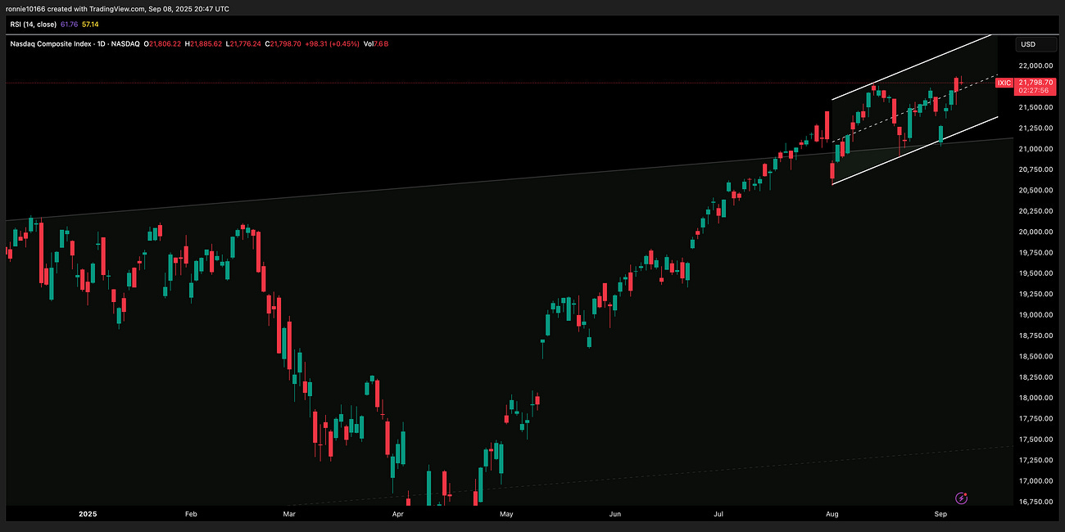This screenshot has width=1065, height=532.
Task: Toggle the USD currency button
Action: 1027,44
